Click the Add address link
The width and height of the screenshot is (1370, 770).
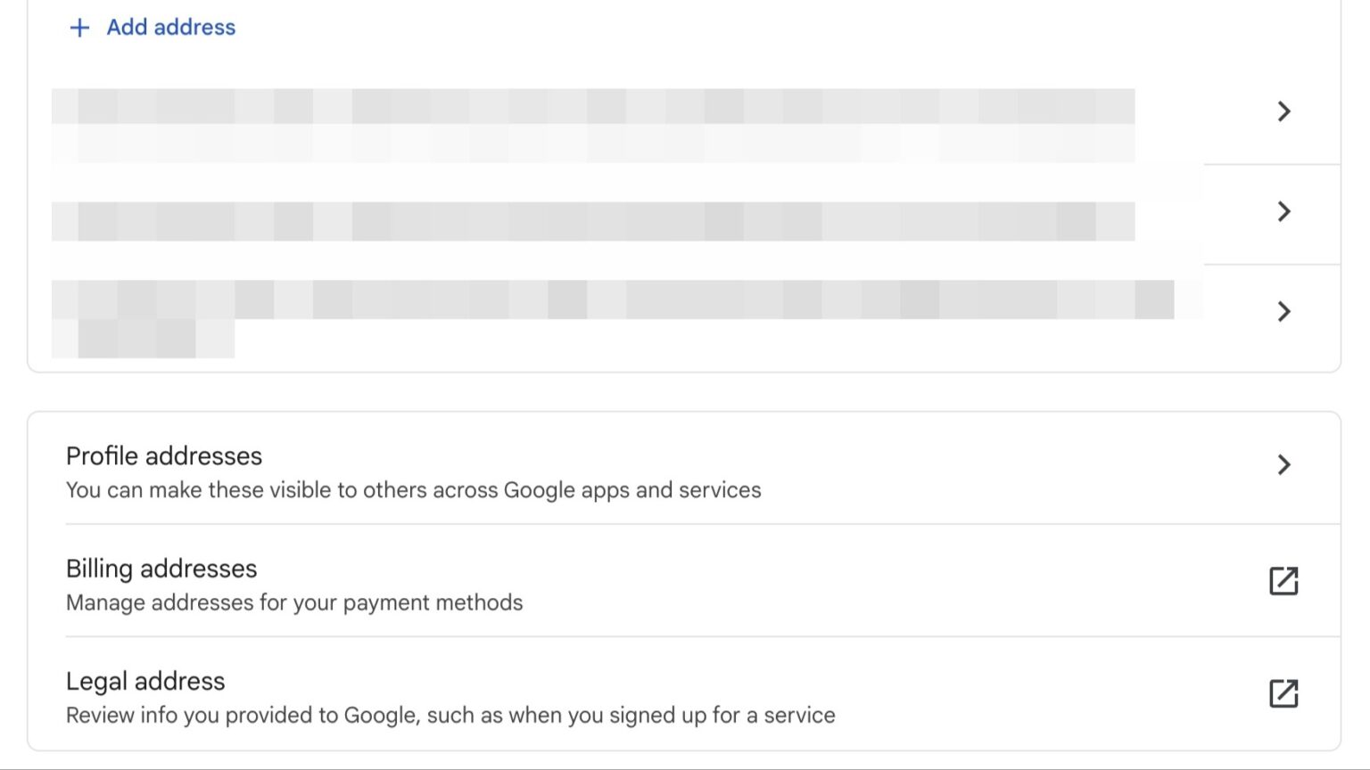tap(169, 28)
